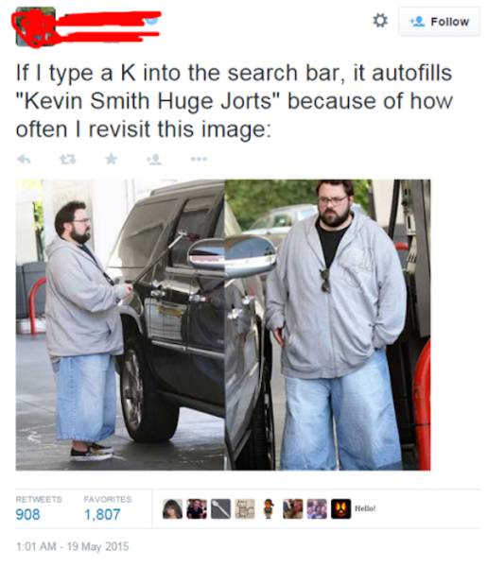Open the dark-haired woman's avatar
488x567 pixels.
(x=172, y=508)
